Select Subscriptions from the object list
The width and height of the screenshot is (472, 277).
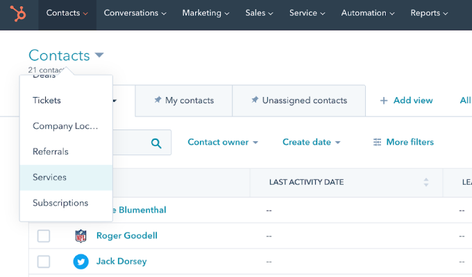tap(60, 203)
